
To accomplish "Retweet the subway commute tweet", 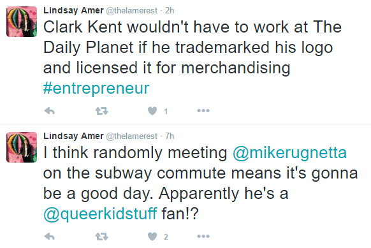I will click(x=102, y=236).
